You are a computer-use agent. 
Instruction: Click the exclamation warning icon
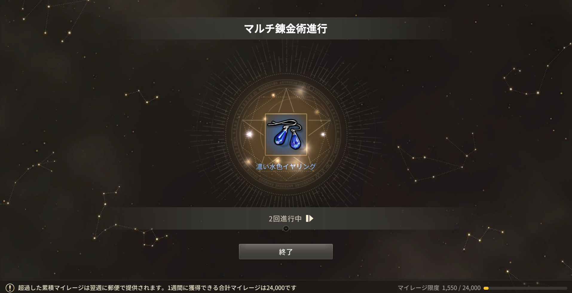pos(10,288)
